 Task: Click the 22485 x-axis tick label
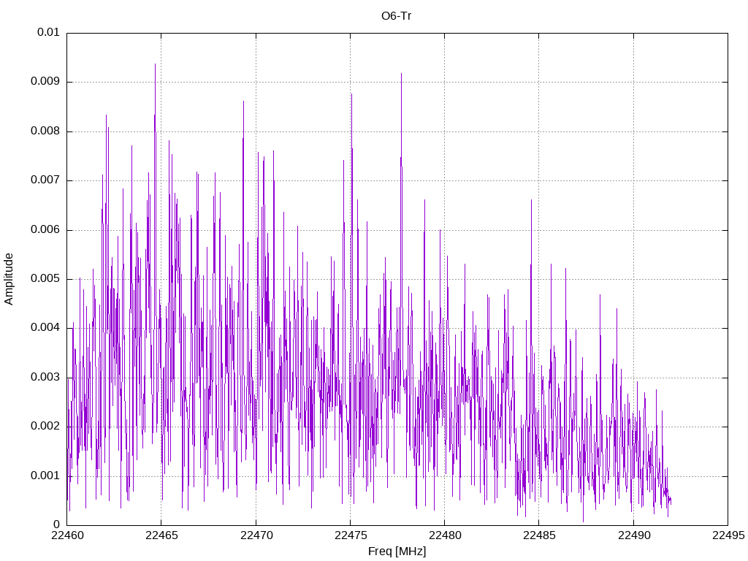(540, 535)
